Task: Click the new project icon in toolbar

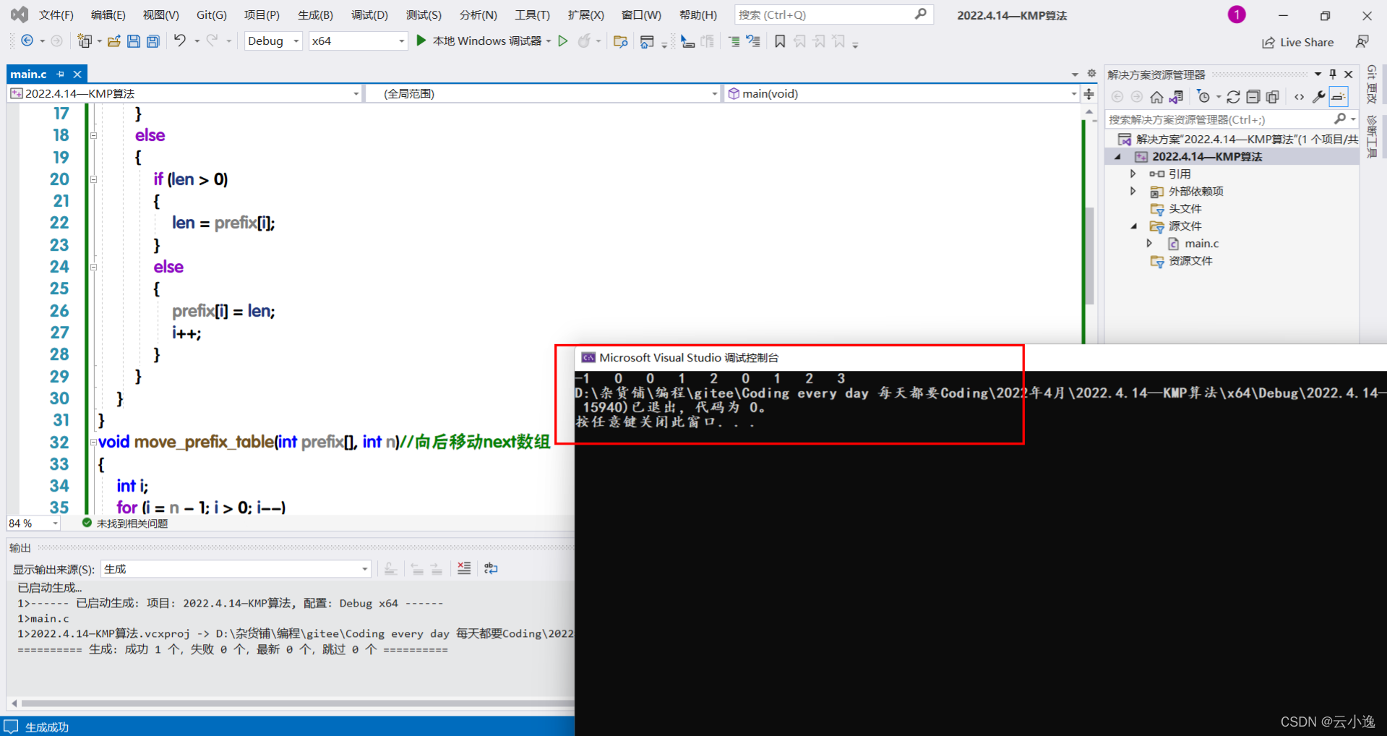Action: 85,41
